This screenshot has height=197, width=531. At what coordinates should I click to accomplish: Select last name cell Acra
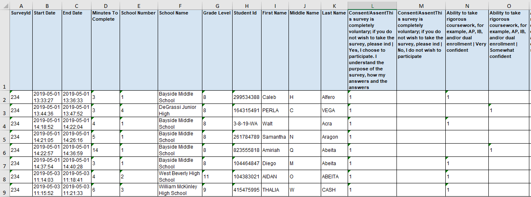pos(334,124)
